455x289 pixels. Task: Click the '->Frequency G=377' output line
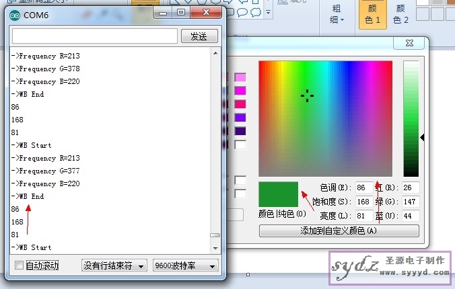(x=45, y=171)
